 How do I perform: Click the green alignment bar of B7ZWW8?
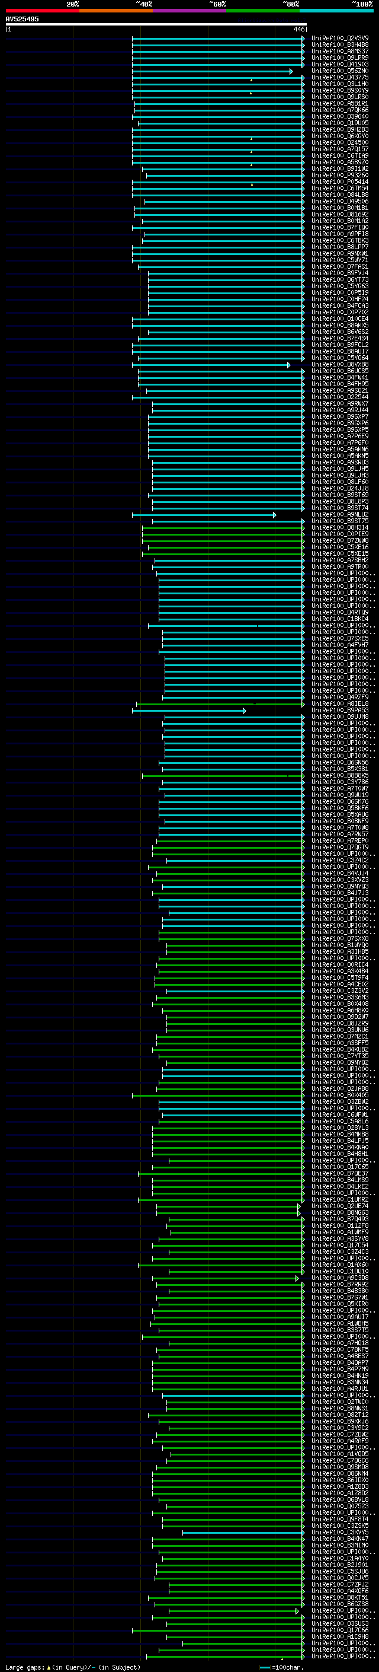pyautogui.click(x=223, y=542)
